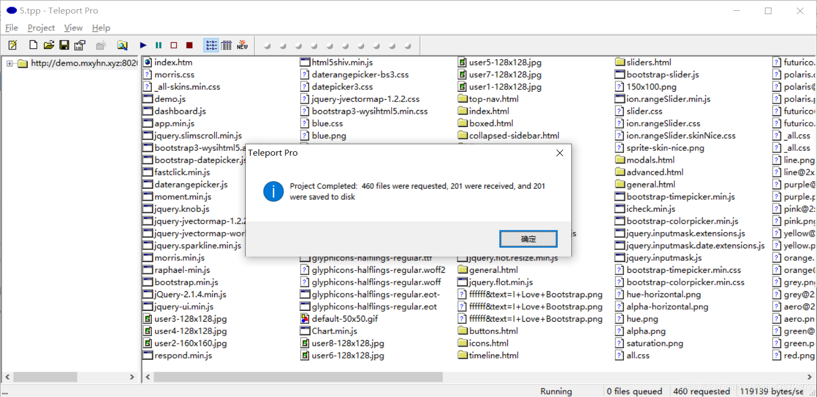Select user8-128x128.jpg image file

pyautogui.click(x=342, y=343)
